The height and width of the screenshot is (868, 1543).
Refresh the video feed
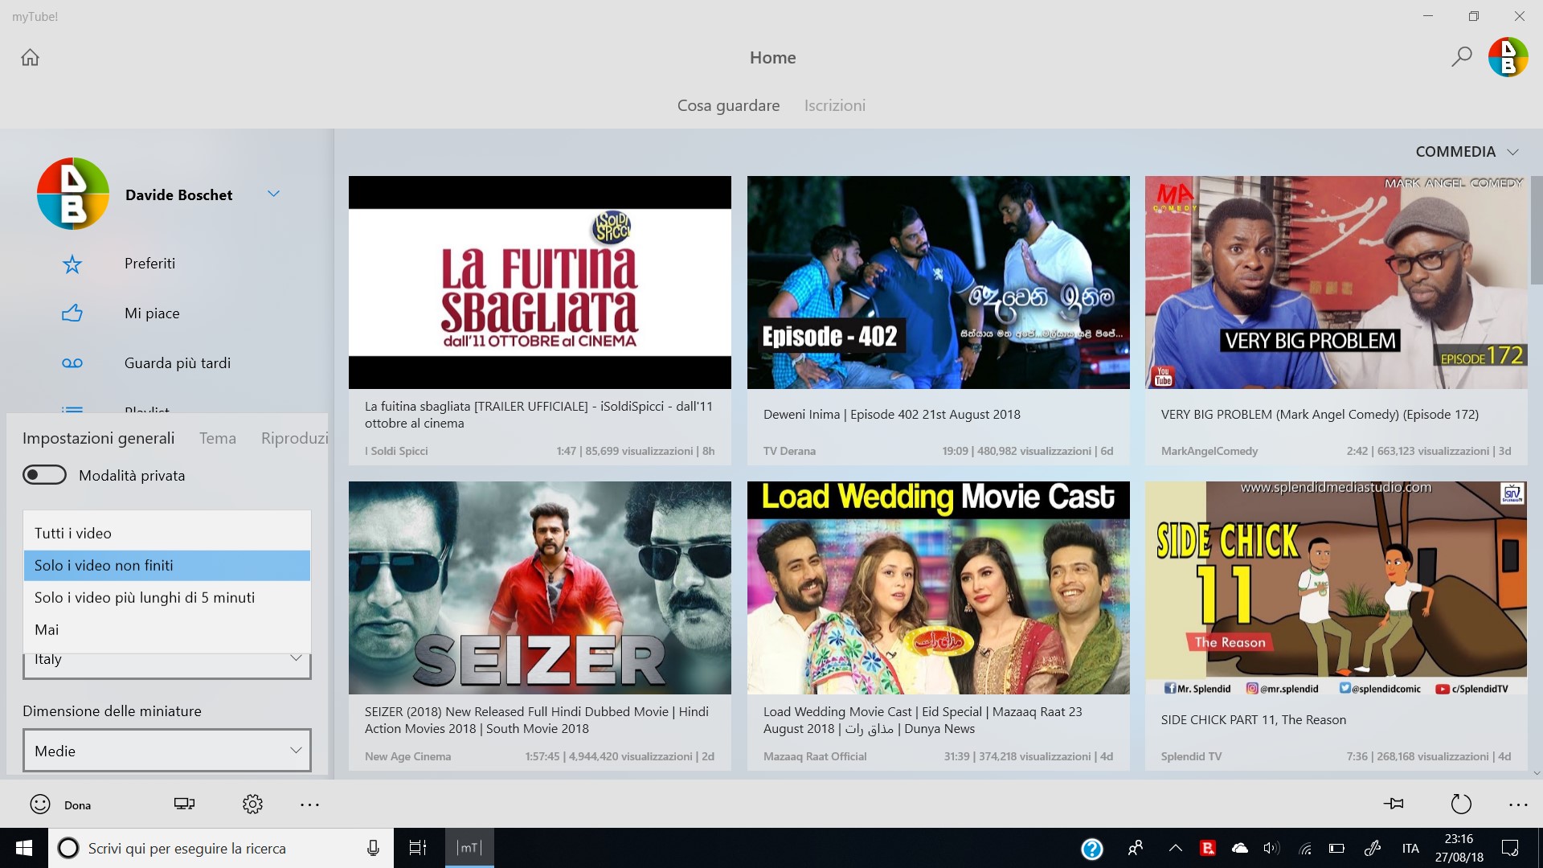point(1461,804)
